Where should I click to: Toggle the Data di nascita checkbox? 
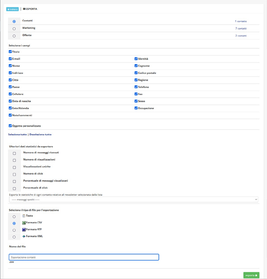pos(10,101)
